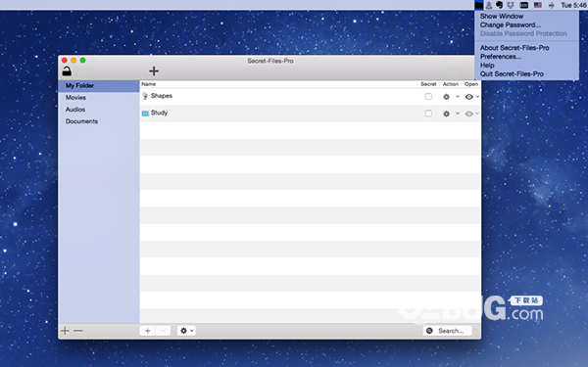Click the Dropbox menu bar icon

511,5
